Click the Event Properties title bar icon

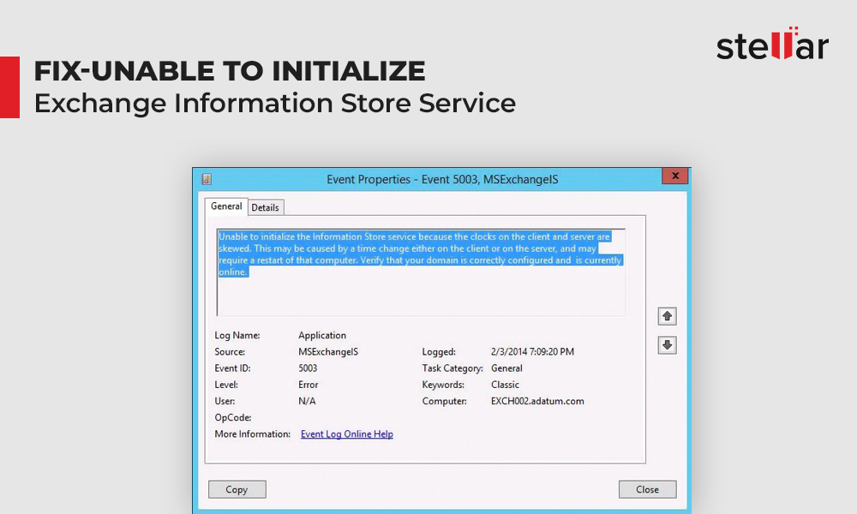pos(207,179)
